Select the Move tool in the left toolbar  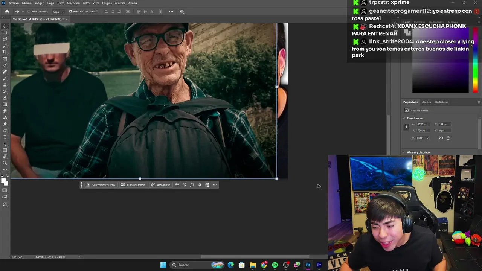pyautogui.click(x=5, y=26)
